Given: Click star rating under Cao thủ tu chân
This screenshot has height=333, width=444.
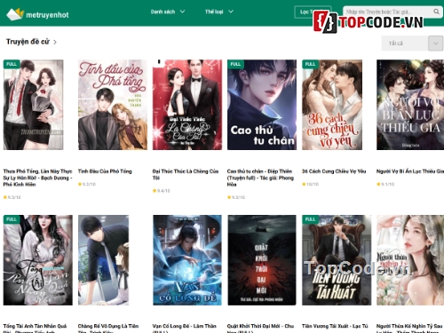Looking at the screenshot, I should click(236, 197).
